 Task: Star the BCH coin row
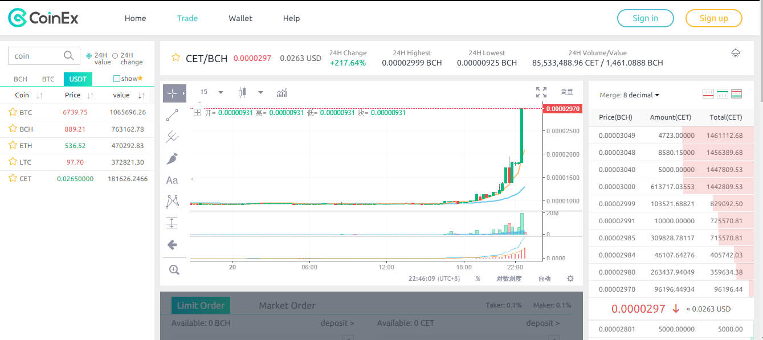pyautogui.click(x=13, y=129)
